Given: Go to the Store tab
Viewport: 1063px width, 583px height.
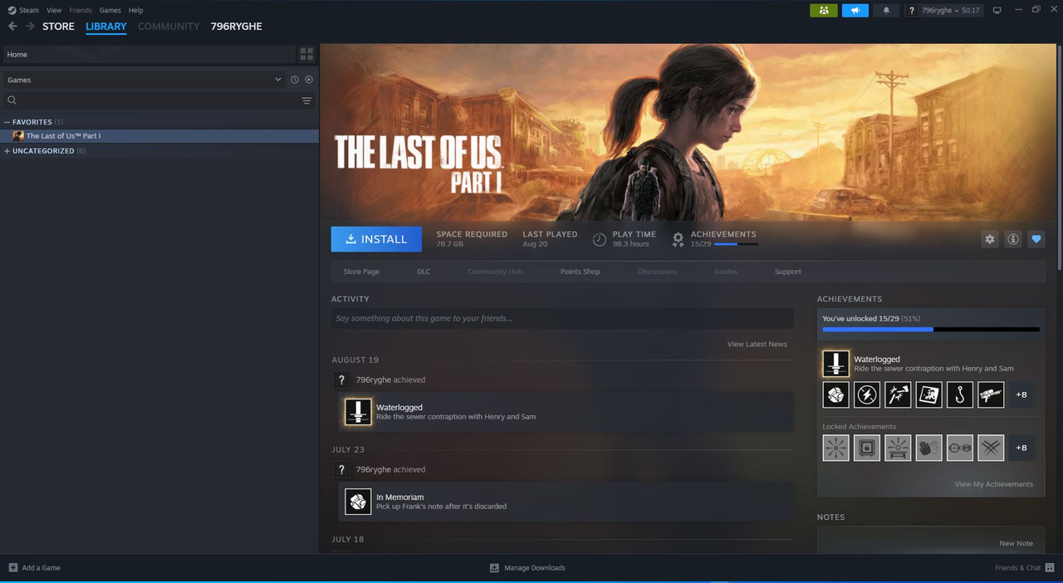Looking at the screenshot, I should click(58, 27).
